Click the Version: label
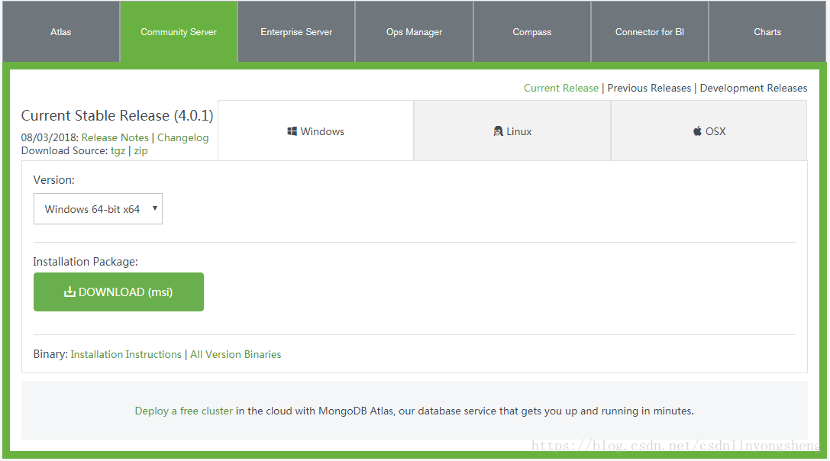 [54, 180]
